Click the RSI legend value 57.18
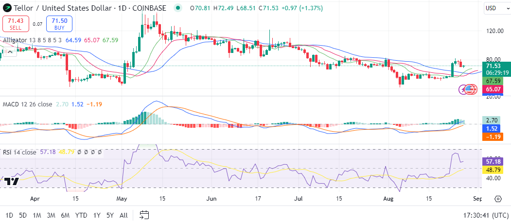 tap(48, 152)
